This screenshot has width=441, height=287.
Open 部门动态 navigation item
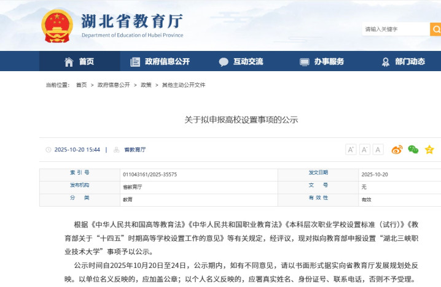coord(403,61)
